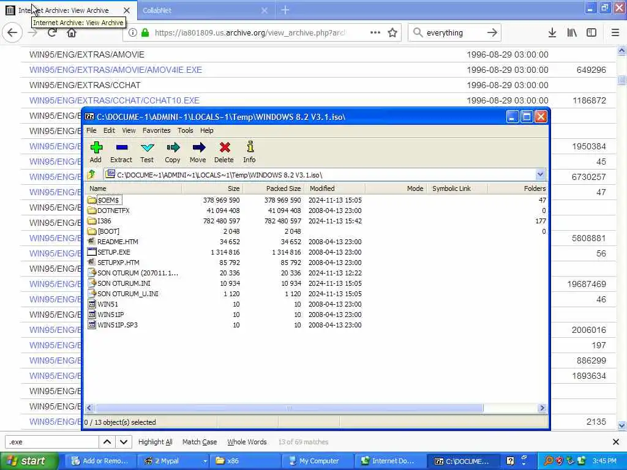Choose the Move toolbar icon
The width and height of the screenshot is (627, 470).
pyautogui.click(x=198, y=152)
